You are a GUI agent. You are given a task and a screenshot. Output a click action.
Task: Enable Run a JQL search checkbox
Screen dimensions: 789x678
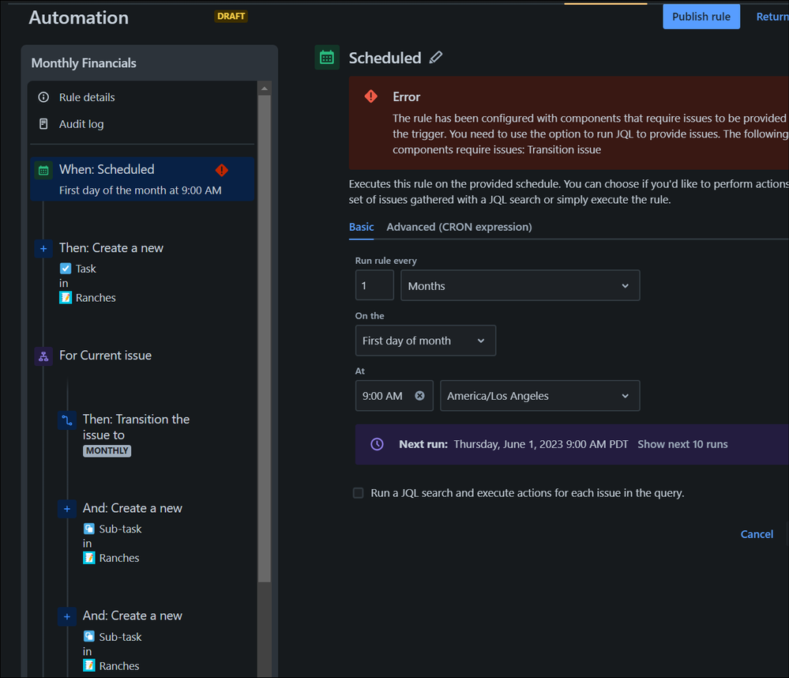(x=359, y=493)
